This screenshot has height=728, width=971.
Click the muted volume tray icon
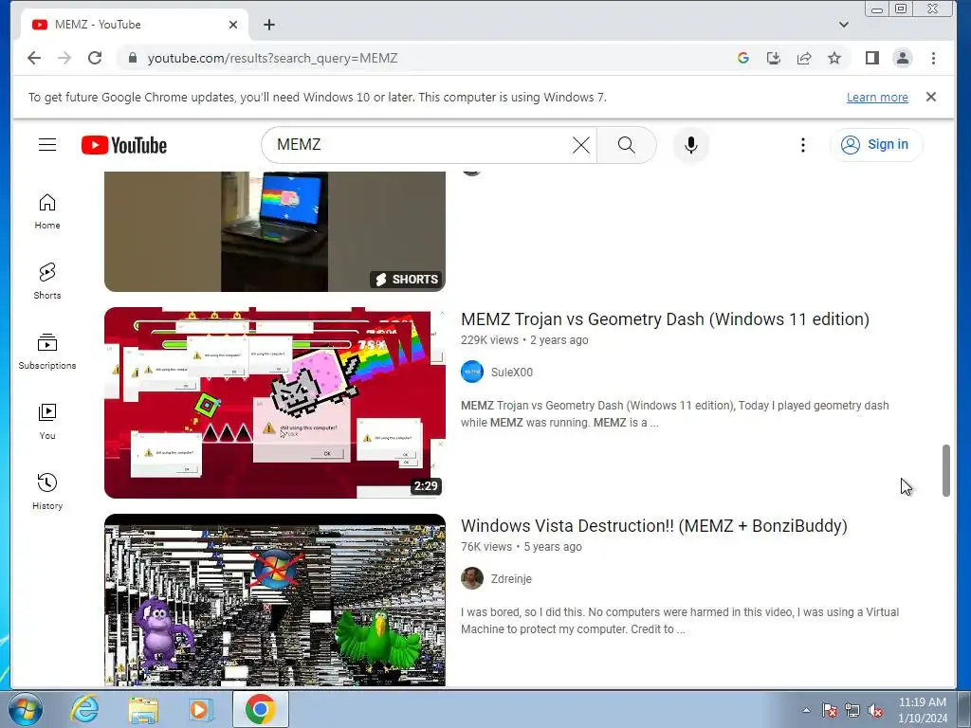(x=875, y=710)
